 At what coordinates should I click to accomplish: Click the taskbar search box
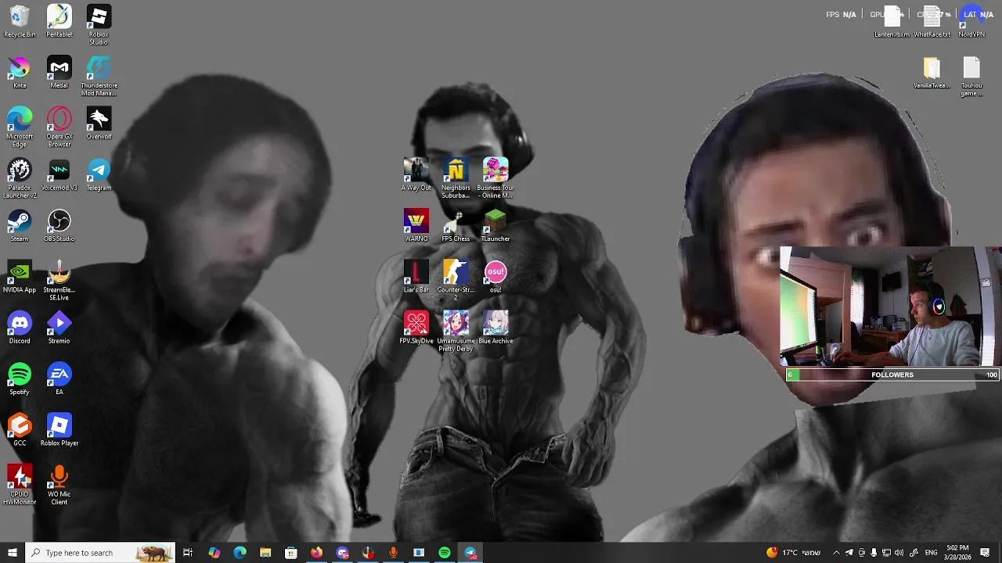click(x=100, y=553)
